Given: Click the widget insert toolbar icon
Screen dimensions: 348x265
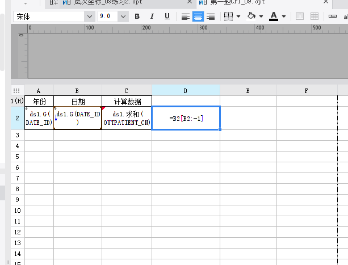Looking at the screenshot, I should [333, 16].
